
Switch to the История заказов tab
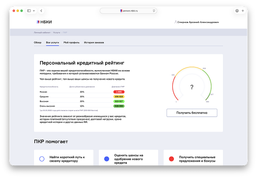click(94, 42)
